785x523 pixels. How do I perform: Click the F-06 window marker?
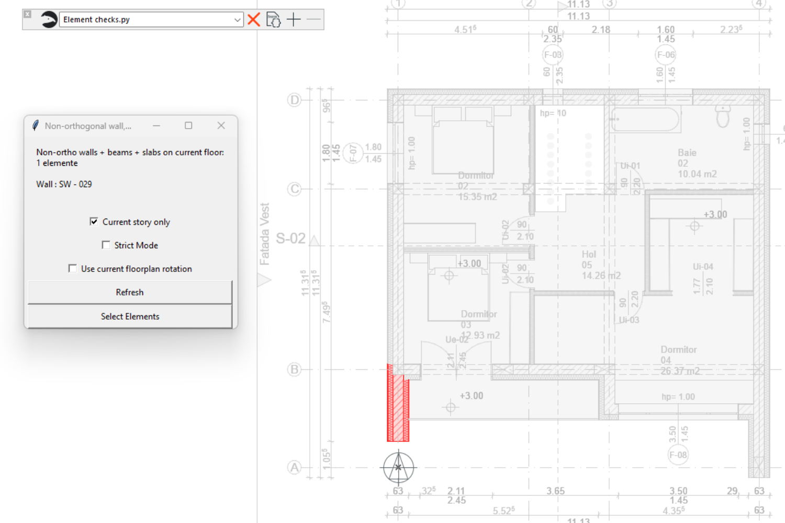pyautogui.click(x=666, y=54)
